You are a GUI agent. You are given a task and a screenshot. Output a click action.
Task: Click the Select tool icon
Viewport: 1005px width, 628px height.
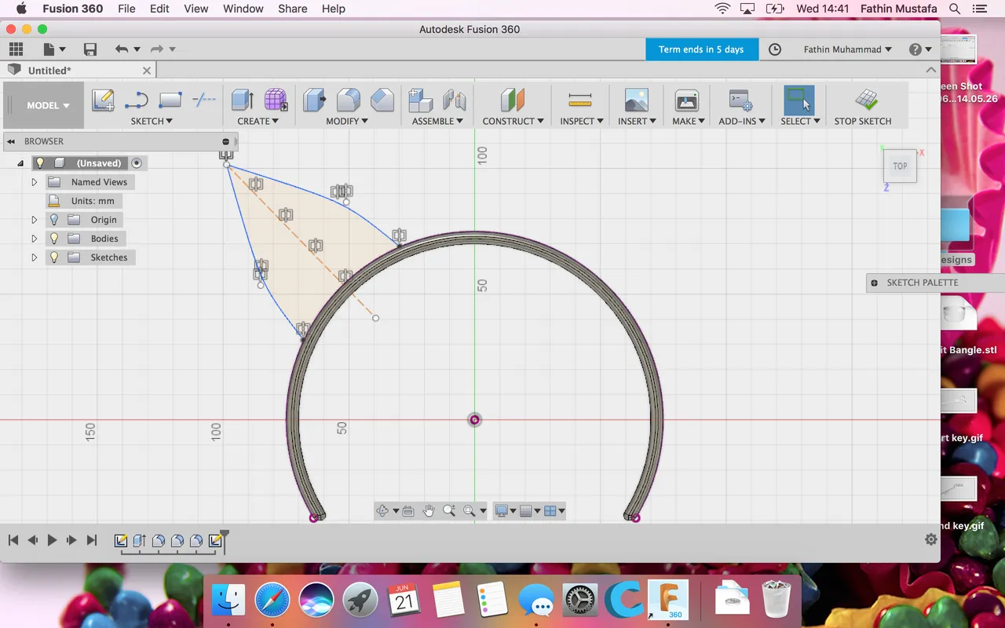pos(799,100)
